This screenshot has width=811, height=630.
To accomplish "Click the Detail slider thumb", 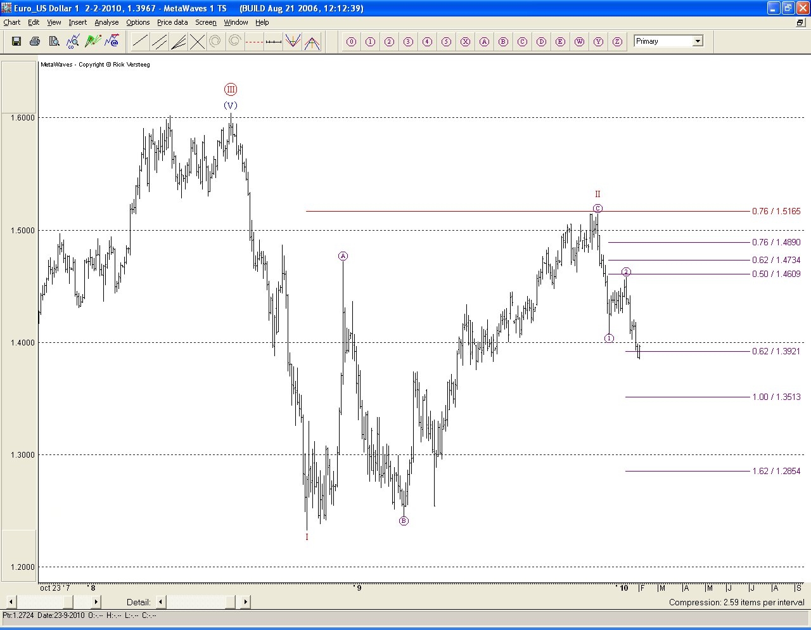I will click(x=201, y=601).
